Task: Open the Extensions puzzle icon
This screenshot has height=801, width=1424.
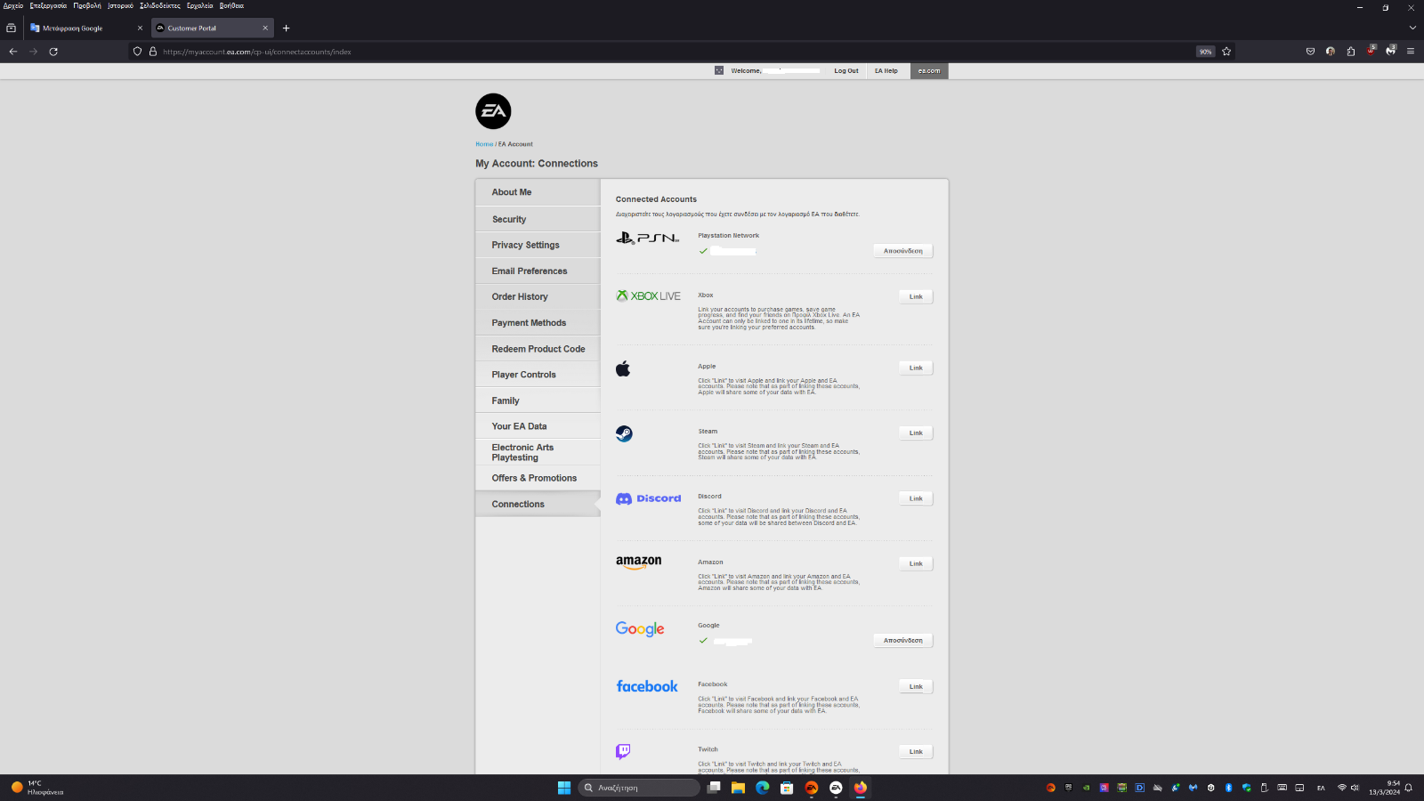Action: (x=1351, y=52)
